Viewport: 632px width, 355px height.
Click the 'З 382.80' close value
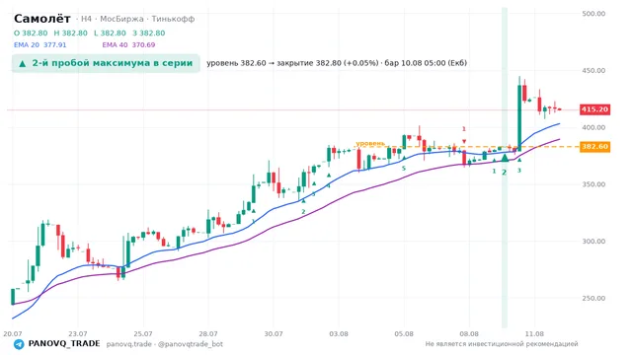click(149, 33)
